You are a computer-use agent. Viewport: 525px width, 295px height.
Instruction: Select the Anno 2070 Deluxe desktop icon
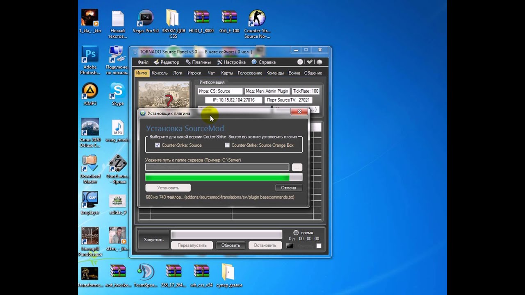(90, 133)
